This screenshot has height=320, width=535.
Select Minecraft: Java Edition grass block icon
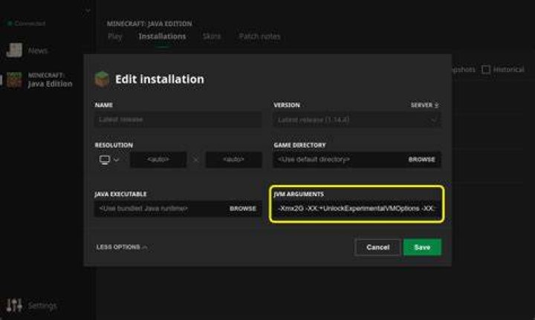[14, 79]
